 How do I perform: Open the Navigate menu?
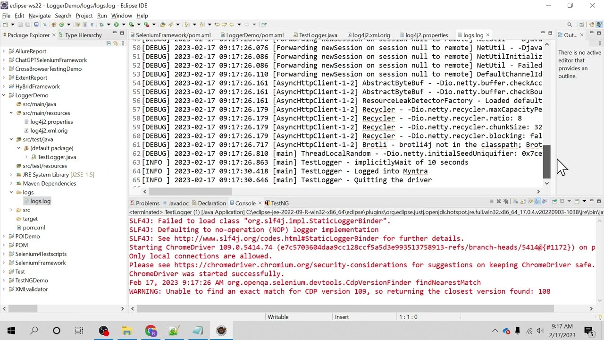click(39, 16)
